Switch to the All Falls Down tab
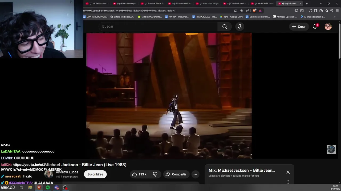The image size is (341, 191). click(97, 3)
